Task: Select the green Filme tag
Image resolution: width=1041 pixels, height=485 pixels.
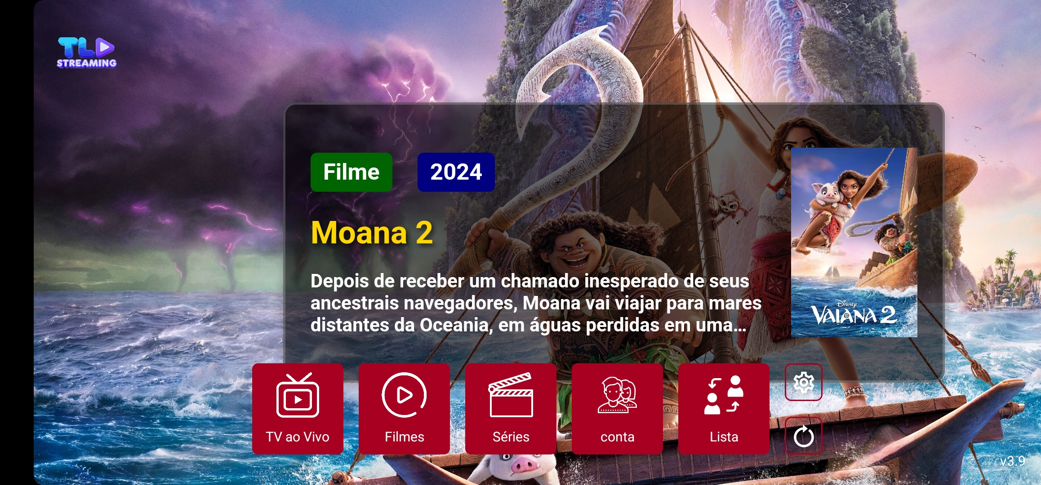Action: tap(351, 172)
